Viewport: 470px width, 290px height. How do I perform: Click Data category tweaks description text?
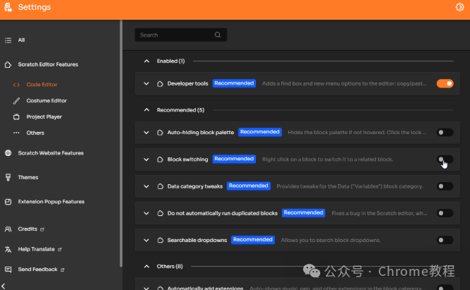(350, 186)
